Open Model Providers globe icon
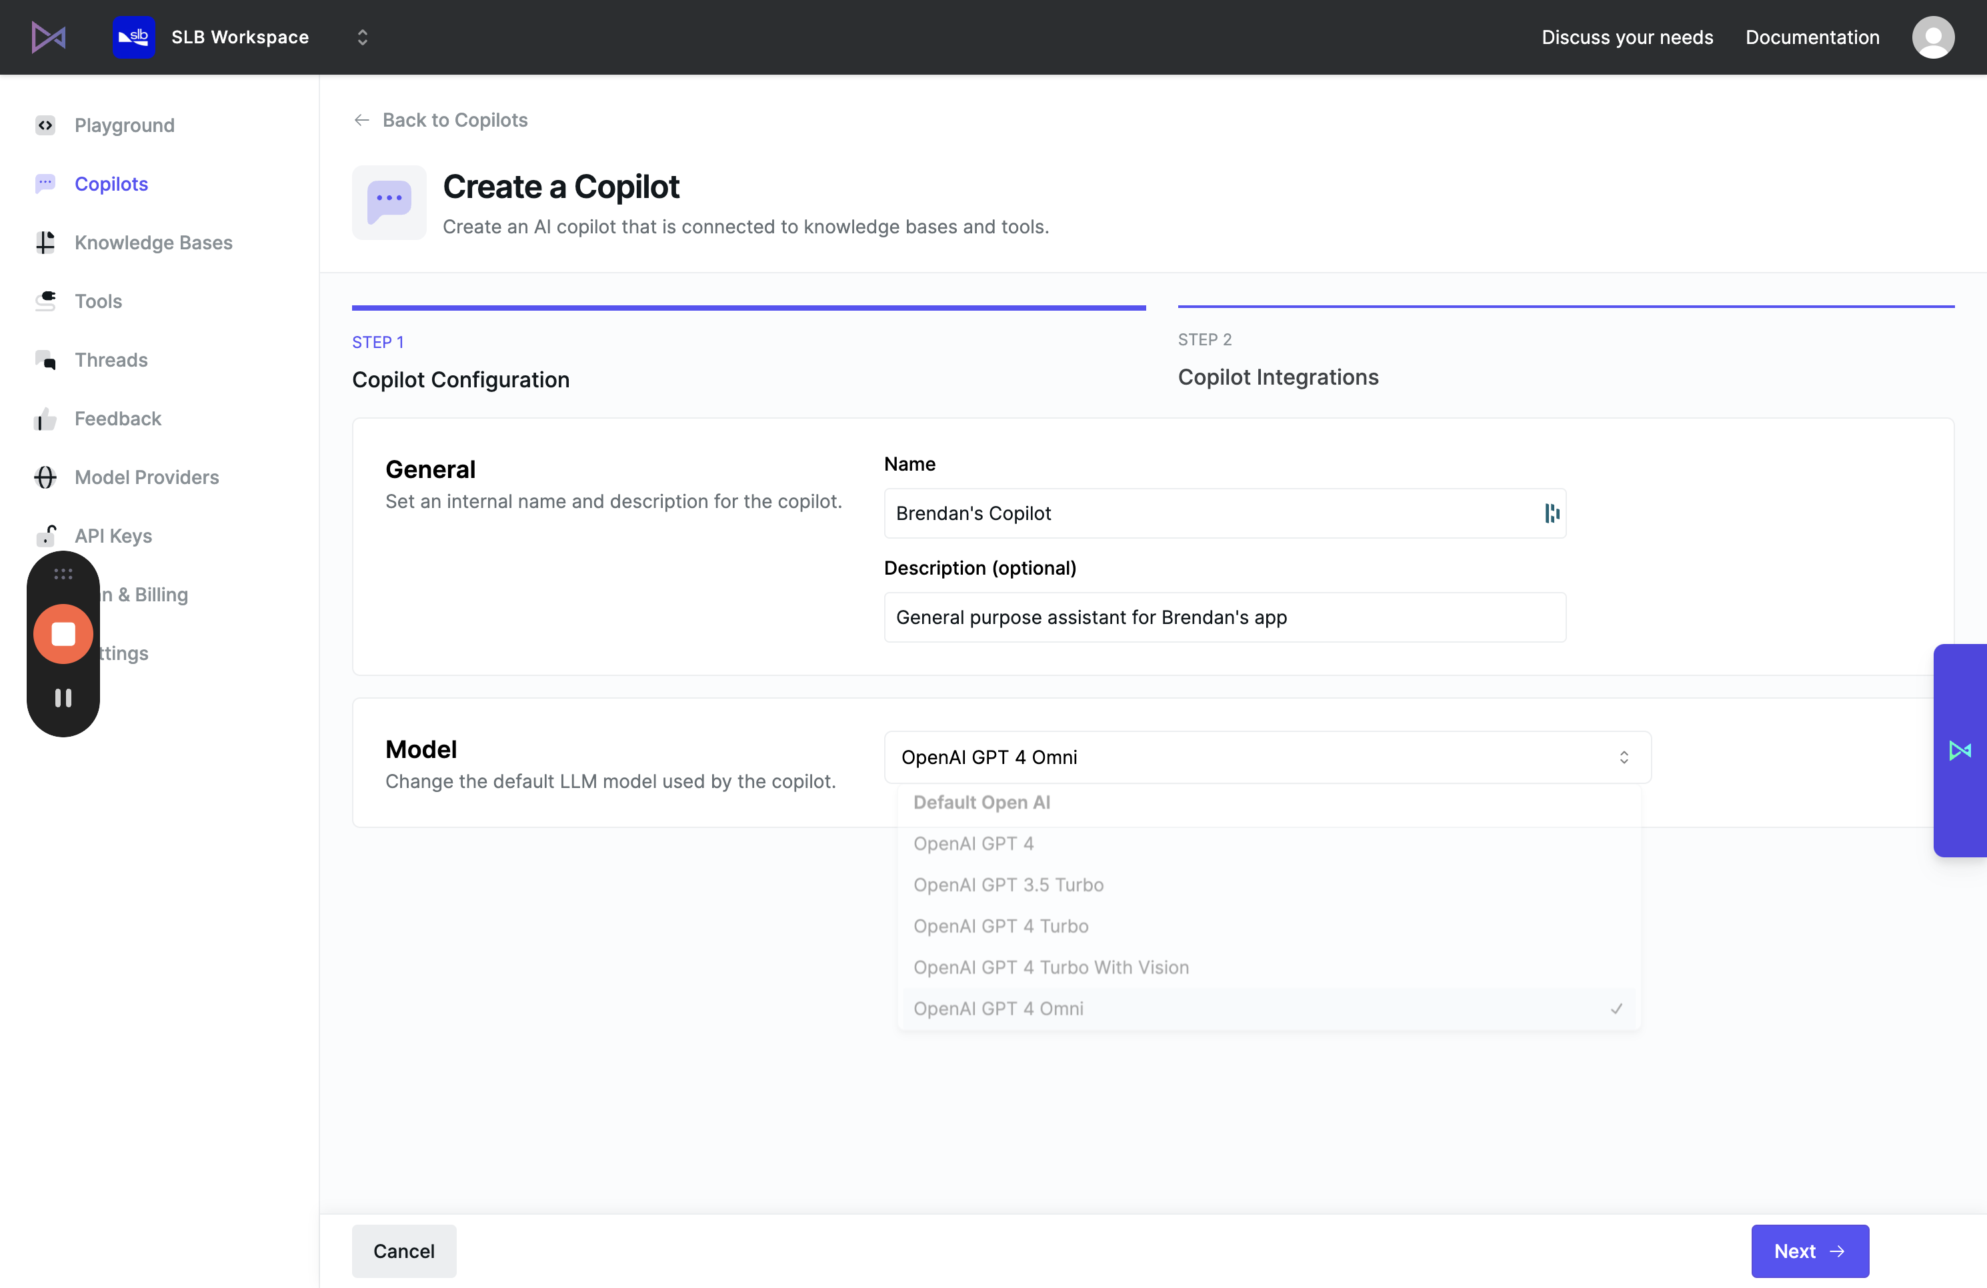 tap(45, 477)
